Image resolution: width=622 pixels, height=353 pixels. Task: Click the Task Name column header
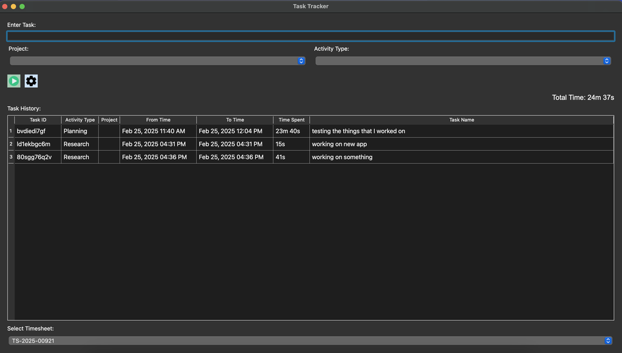[462, 120]
